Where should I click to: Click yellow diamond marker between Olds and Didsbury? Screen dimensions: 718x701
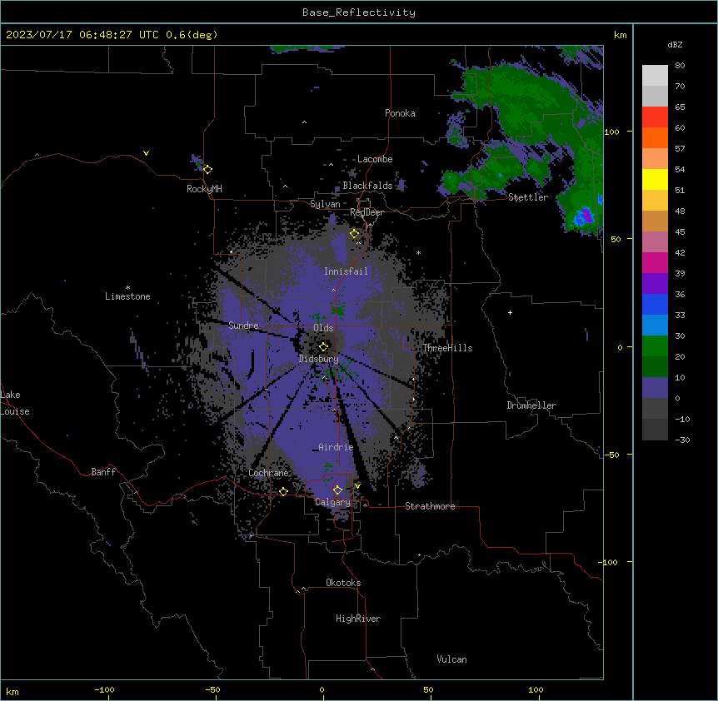[x=323, y=347]
